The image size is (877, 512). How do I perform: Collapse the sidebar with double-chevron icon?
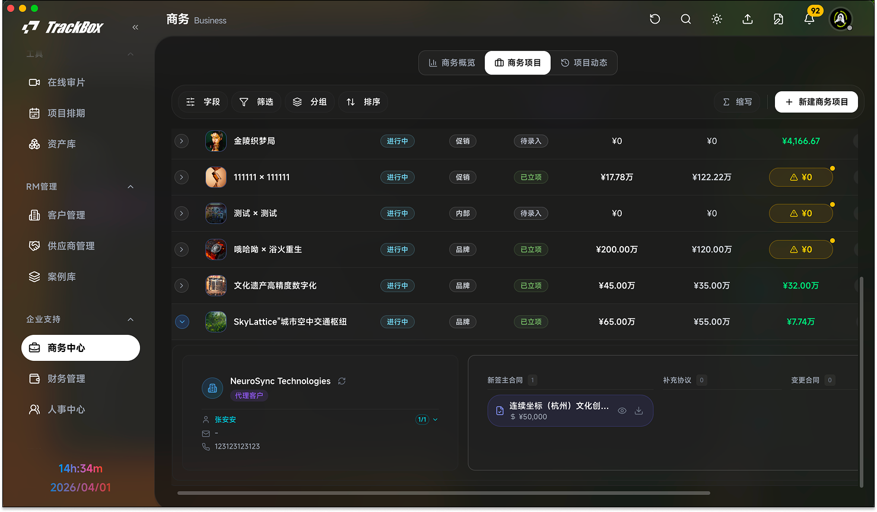pos(135,27)
